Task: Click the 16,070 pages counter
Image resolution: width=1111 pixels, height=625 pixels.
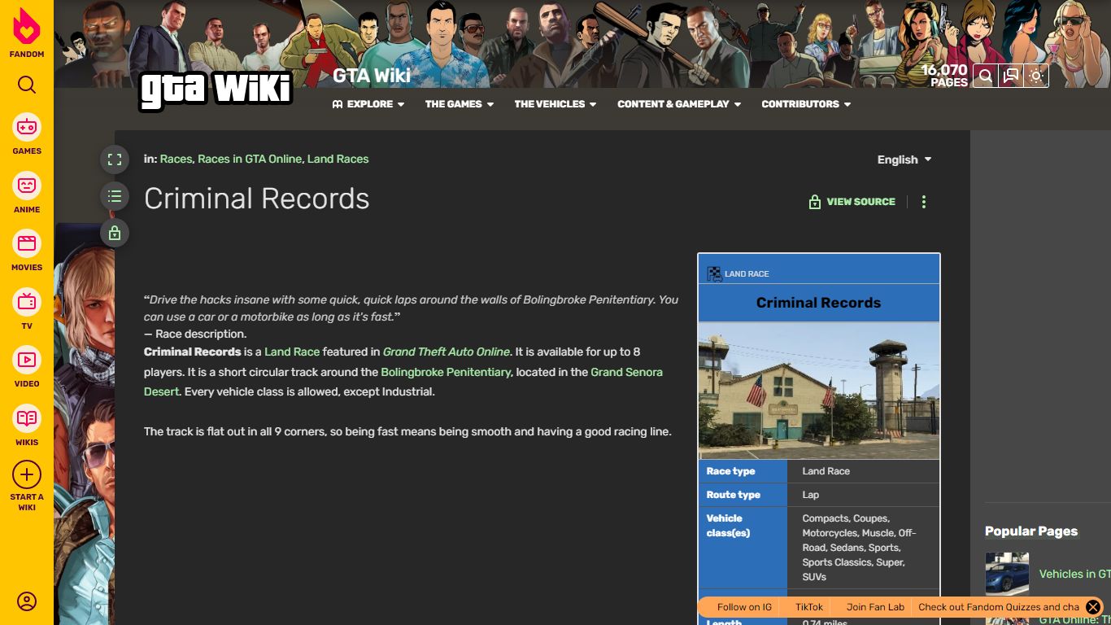Action: pyautogui.click(x=944, y=76)
